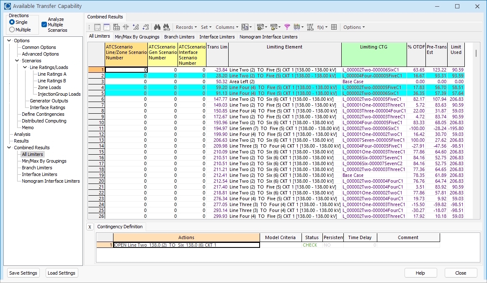The image size is (487, 283).
Task: Click the Sort 124 ABCD icon
Action: [310, 27]
